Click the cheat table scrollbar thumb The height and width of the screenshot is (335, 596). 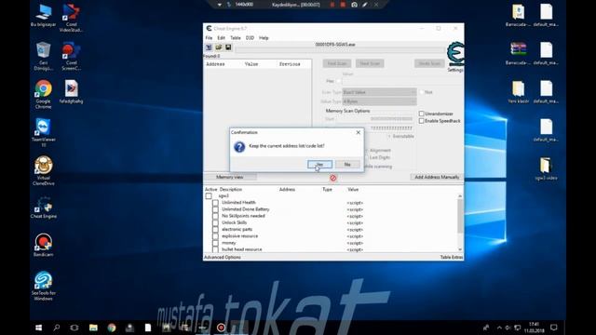[460, 216]
